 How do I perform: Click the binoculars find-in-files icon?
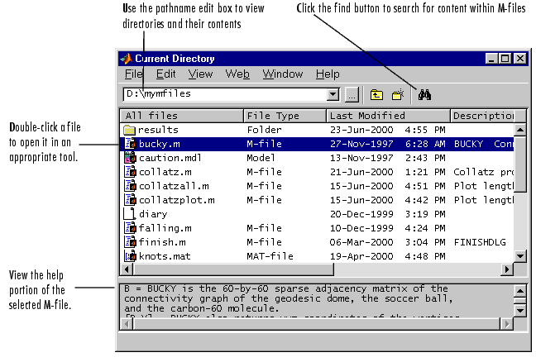[425, 94]
